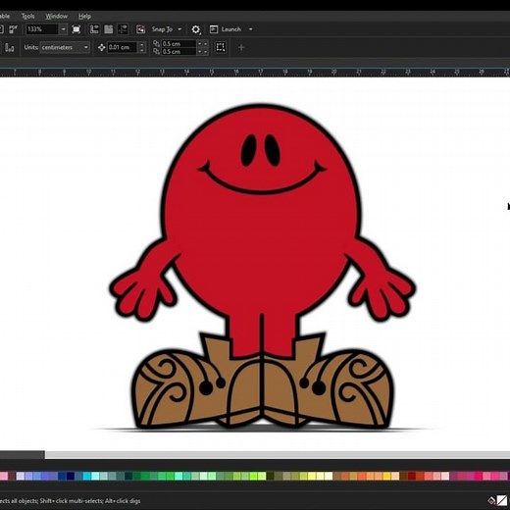Open the Help menu
The image size is (510, 510).
[x=84, y=16]
